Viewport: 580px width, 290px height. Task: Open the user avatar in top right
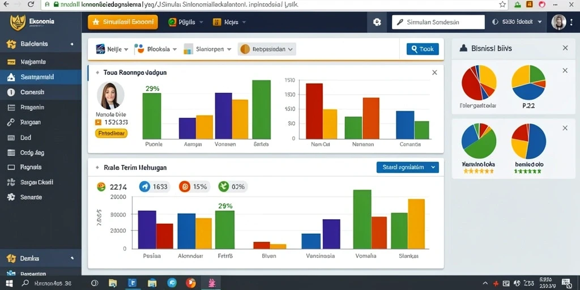[558, 22]
